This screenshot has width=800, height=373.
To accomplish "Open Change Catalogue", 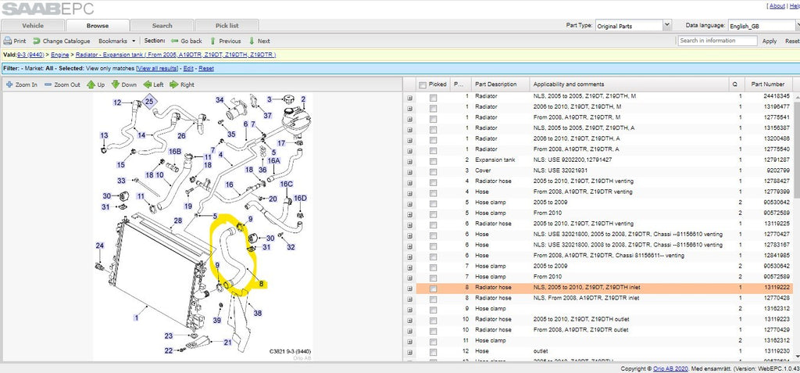I will tap(61, 41).
